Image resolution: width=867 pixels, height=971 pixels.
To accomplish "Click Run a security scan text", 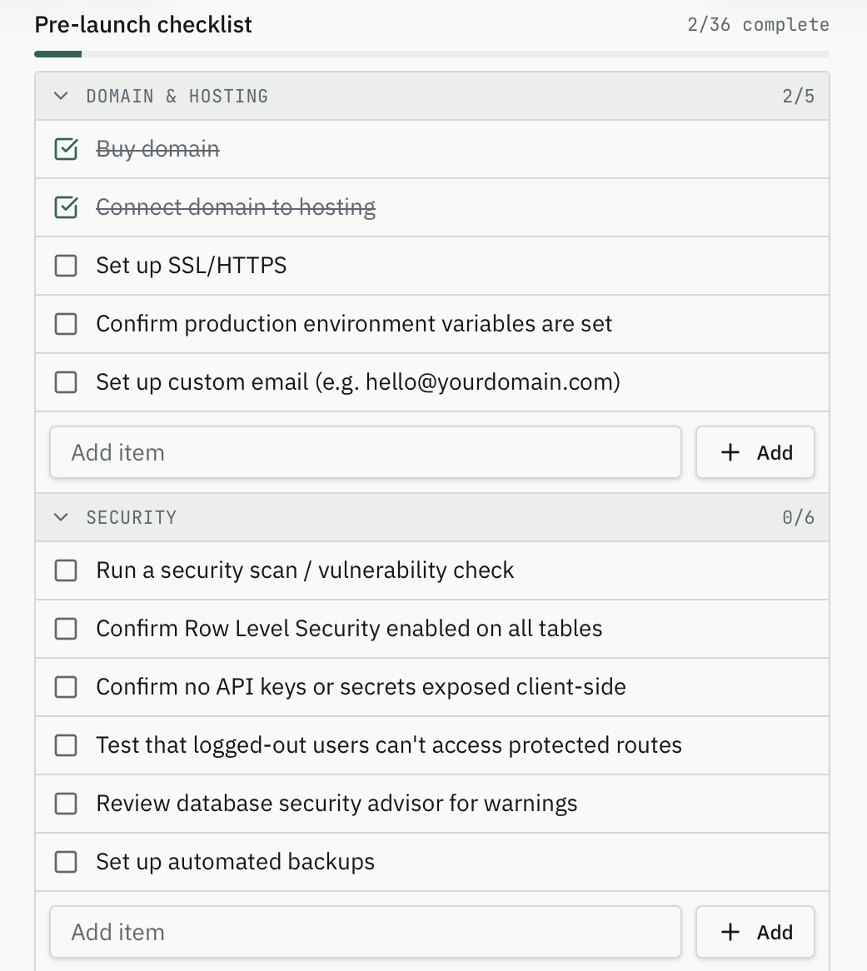I will (x=306, y=570).
